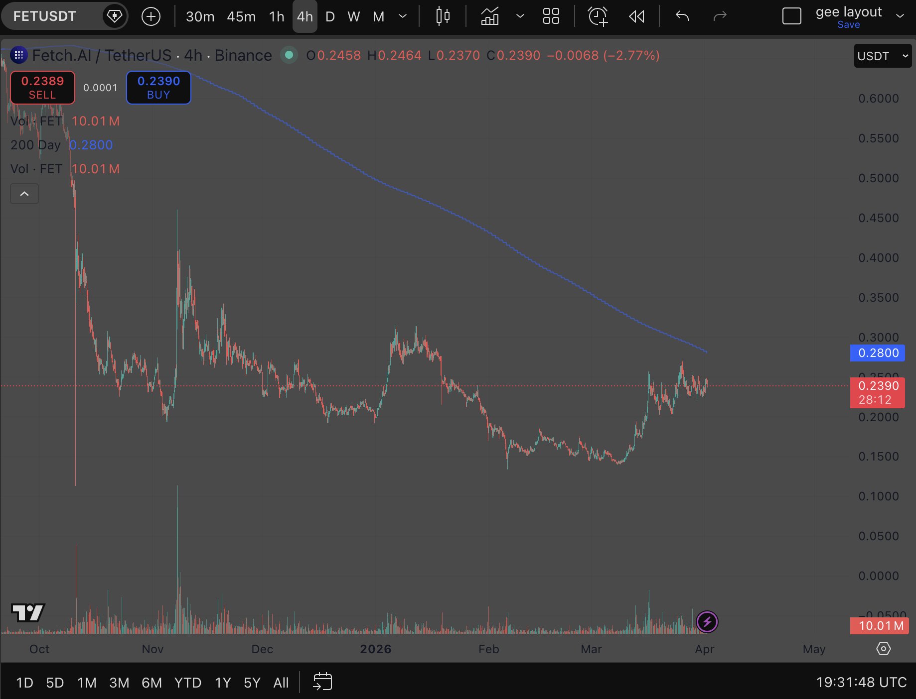Set date range to 5Y
916x699 pixels.
[252, 683]
